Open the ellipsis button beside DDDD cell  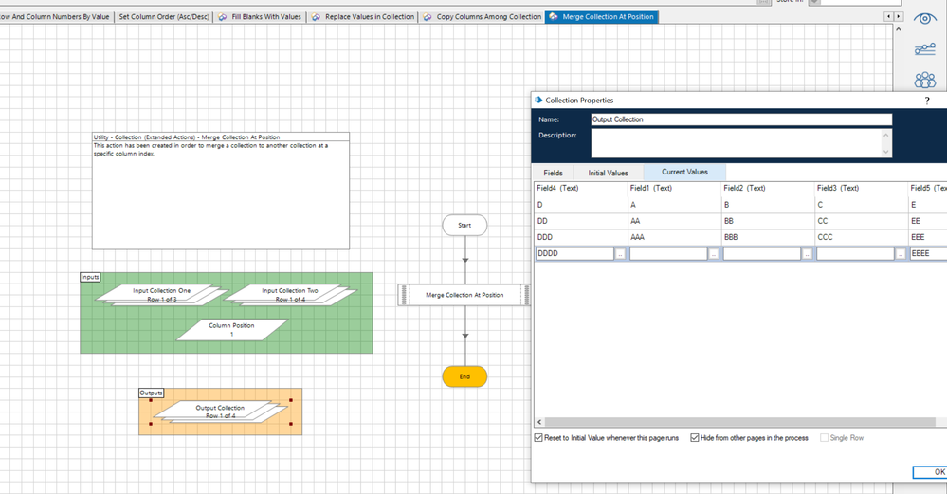tap(620, 254)
